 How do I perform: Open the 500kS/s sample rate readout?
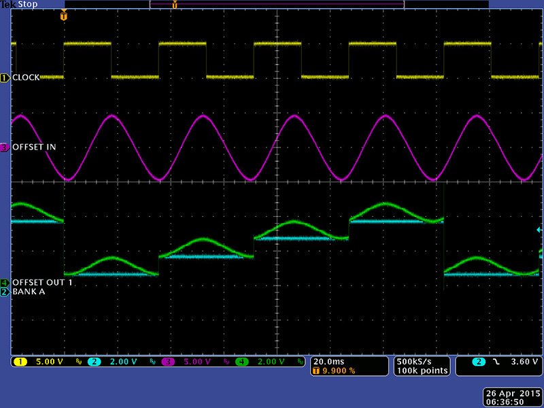click(422, 360)
